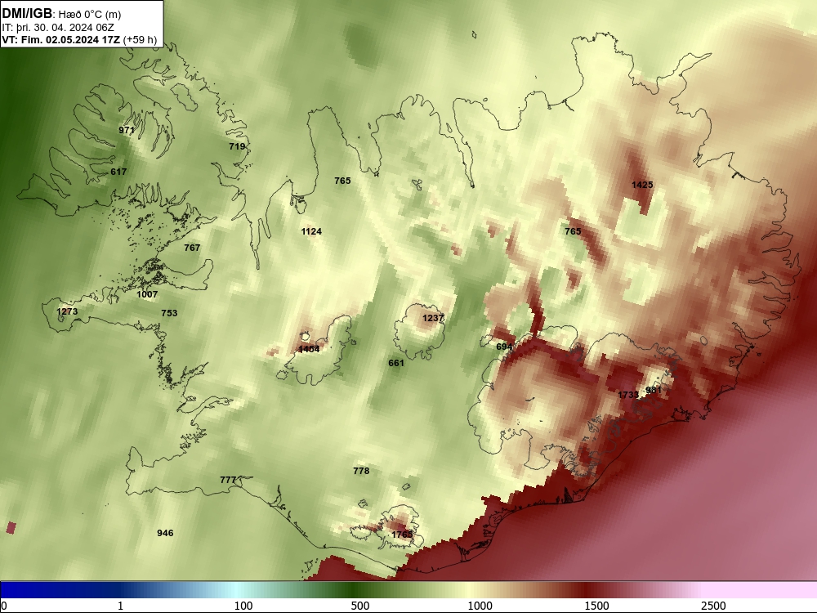
Task: Click the 971 freezing level value
Action: pyautogui.click(x=127, y=130)
